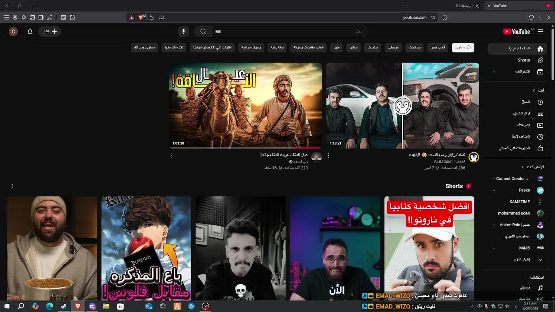555x312 pixels.
Task: Open the YouTube notifications bell
Action: (30, 32)
